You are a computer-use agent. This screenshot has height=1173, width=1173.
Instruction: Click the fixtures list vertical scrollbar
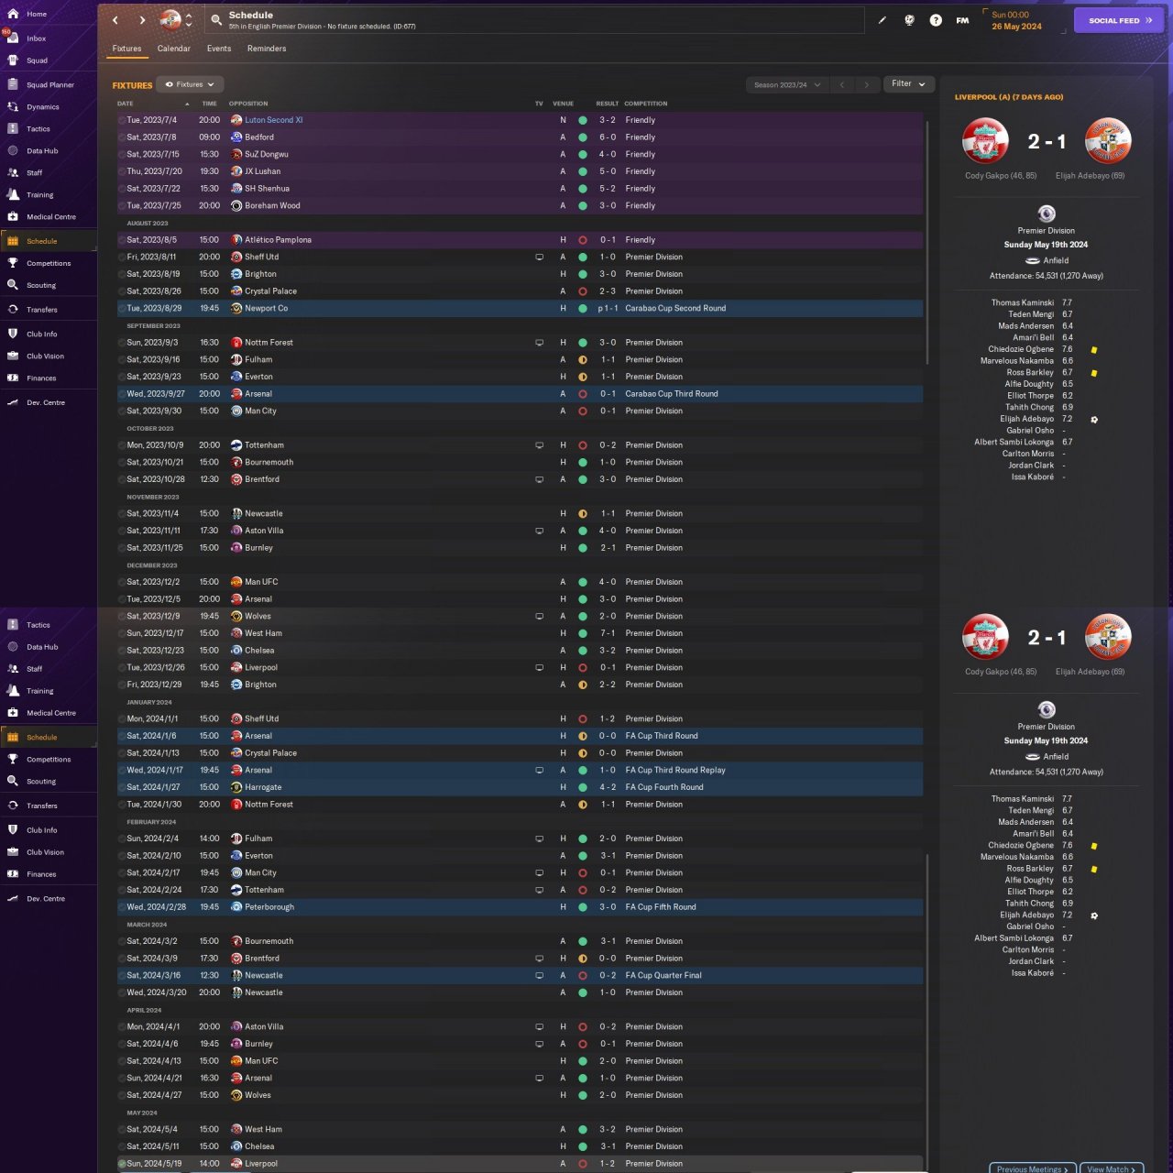click(x=927, y=243)
